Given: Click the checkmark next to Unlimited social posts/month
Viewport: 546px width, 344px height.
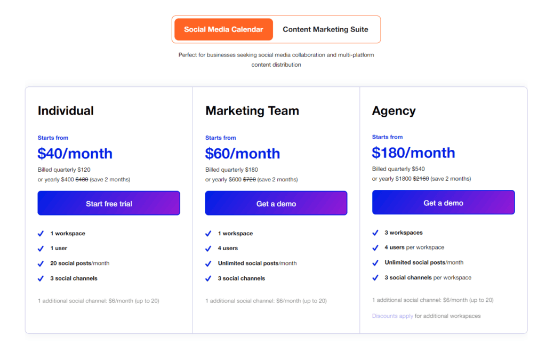Looking at the screenshot, I should [x=208, y=263].
